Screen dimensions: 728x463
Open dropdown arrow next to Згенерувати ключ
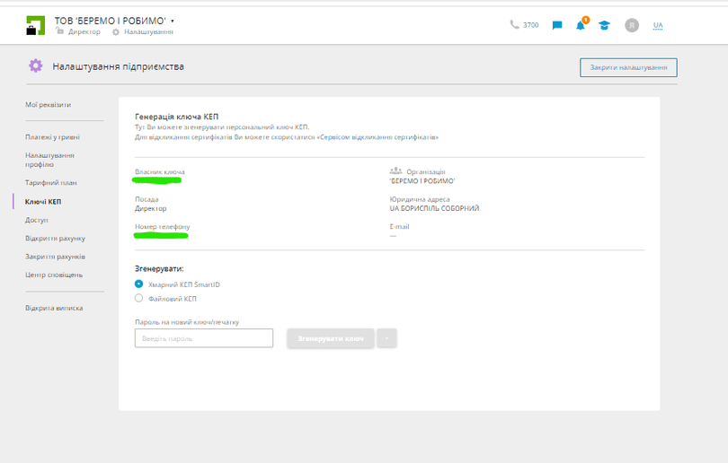tap(387, 338)
